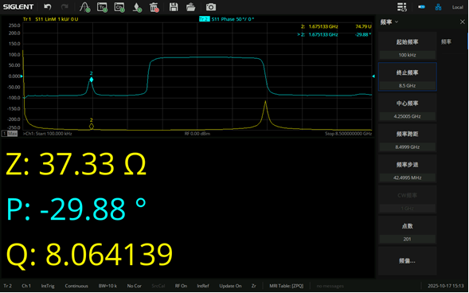The width and height of the screenshot is (469, 293).
Task: Click the date time 2025-10-17 15:13
Action: (446, 286)
